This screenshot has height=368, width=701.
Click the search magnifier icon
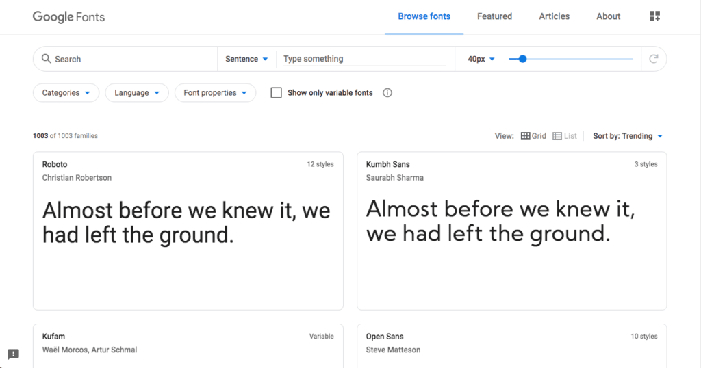tap(47, 59)
